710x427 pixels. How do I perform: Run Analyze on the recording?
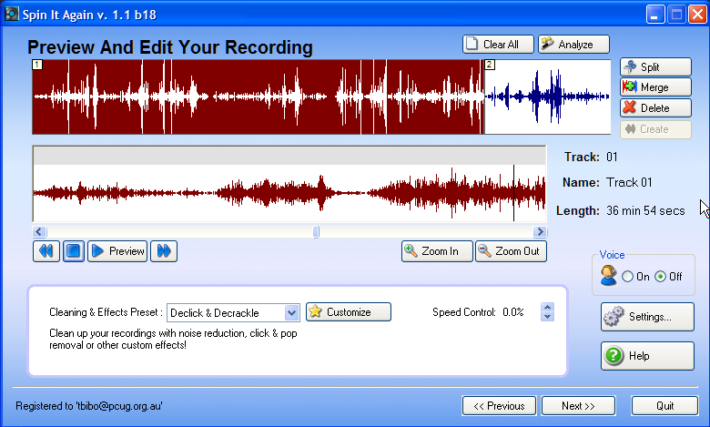point(573,45)
